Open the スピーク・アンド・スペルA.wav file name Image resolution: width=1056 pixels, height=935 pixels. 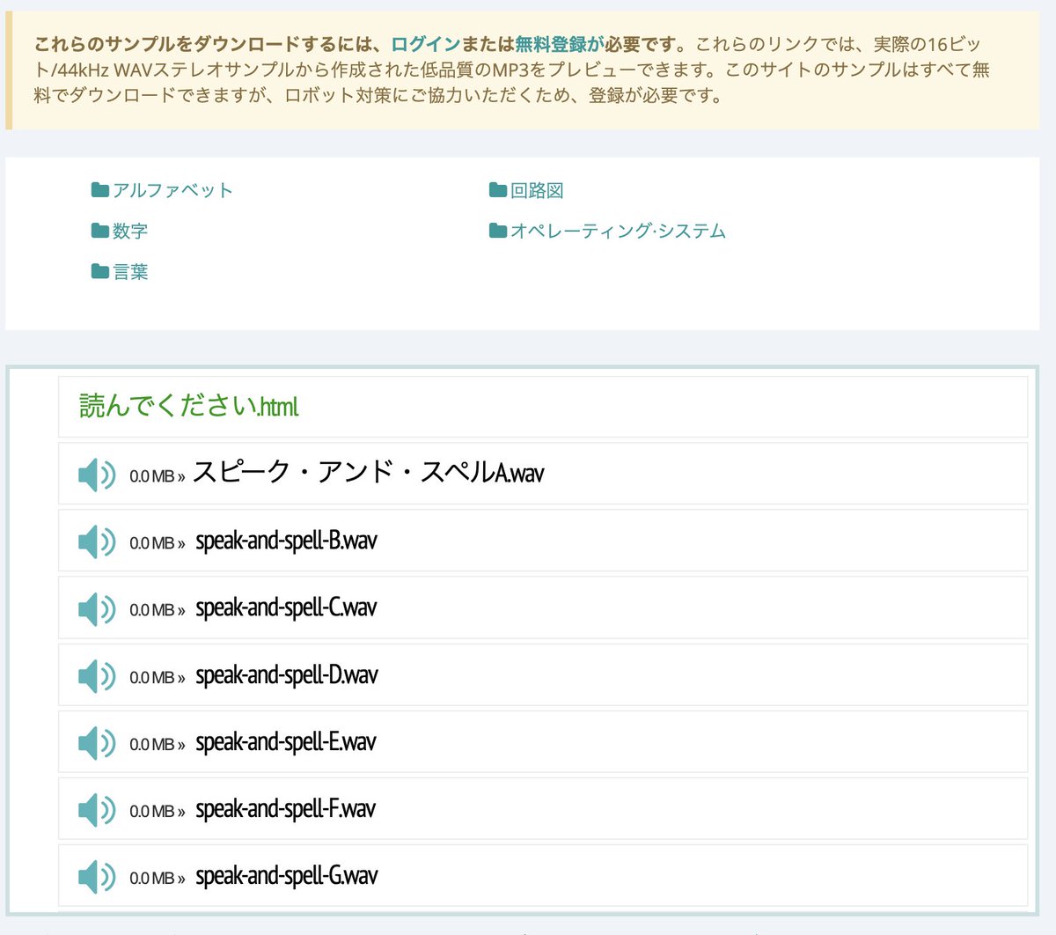pyautogui.click(x=368, y=473)
